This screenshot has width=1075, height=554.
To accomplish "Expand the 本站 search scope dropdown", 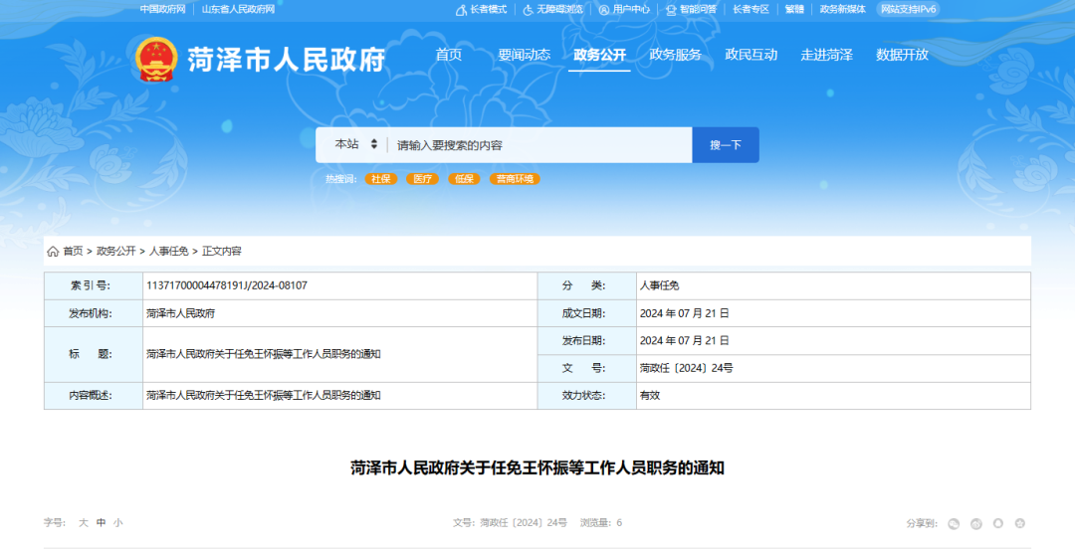I will pos(355,144).
